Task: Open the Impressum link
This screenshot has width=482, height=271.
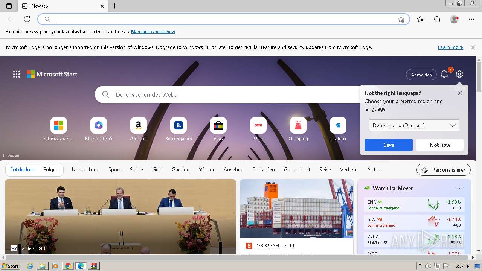Action: point(12,155)
